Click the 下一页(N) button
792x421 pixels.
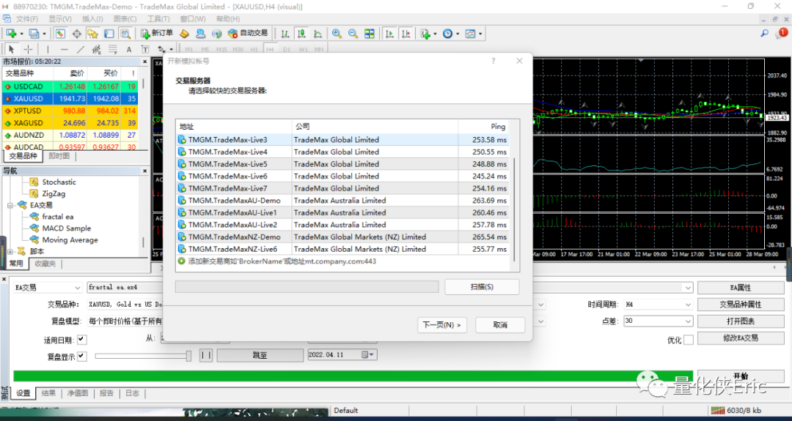[x=442, y=324]
